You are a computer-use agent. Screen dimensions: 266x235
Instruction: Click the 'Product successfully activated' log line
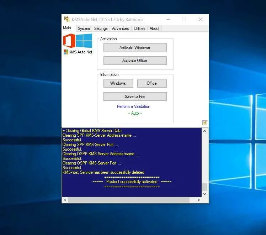132,182
